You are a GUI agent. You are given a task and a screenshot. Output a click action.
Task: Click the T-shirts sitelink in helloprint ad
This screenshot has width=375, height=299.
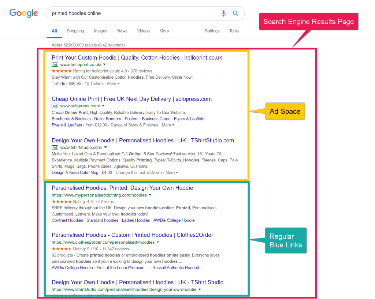coord(58,83)
